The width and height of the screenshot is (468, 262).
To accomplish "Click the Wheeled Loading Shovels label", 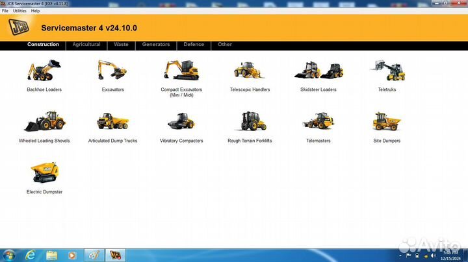I will tap(44, 141).
